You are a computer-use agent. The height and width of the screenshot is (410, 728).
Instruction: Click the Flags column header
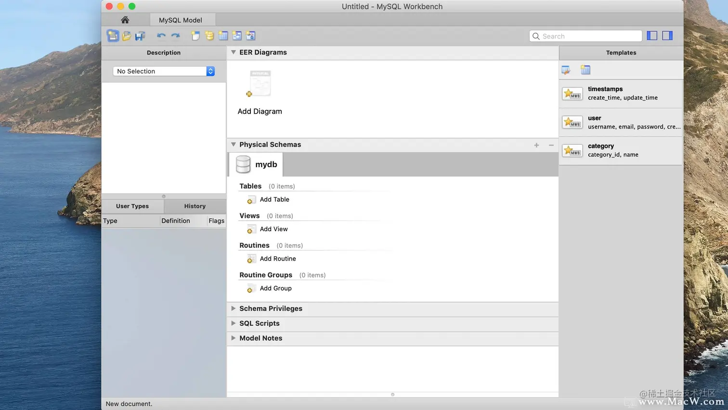point(217,221)
